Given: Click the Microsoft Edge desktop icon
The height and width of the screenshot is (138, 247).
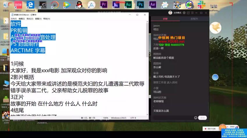Looking at the screenshot, I should pyautogui.click(x=30, y=5).
